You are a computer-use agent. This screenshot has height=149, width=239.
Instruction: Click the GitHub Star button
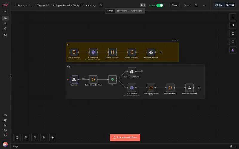219,5
